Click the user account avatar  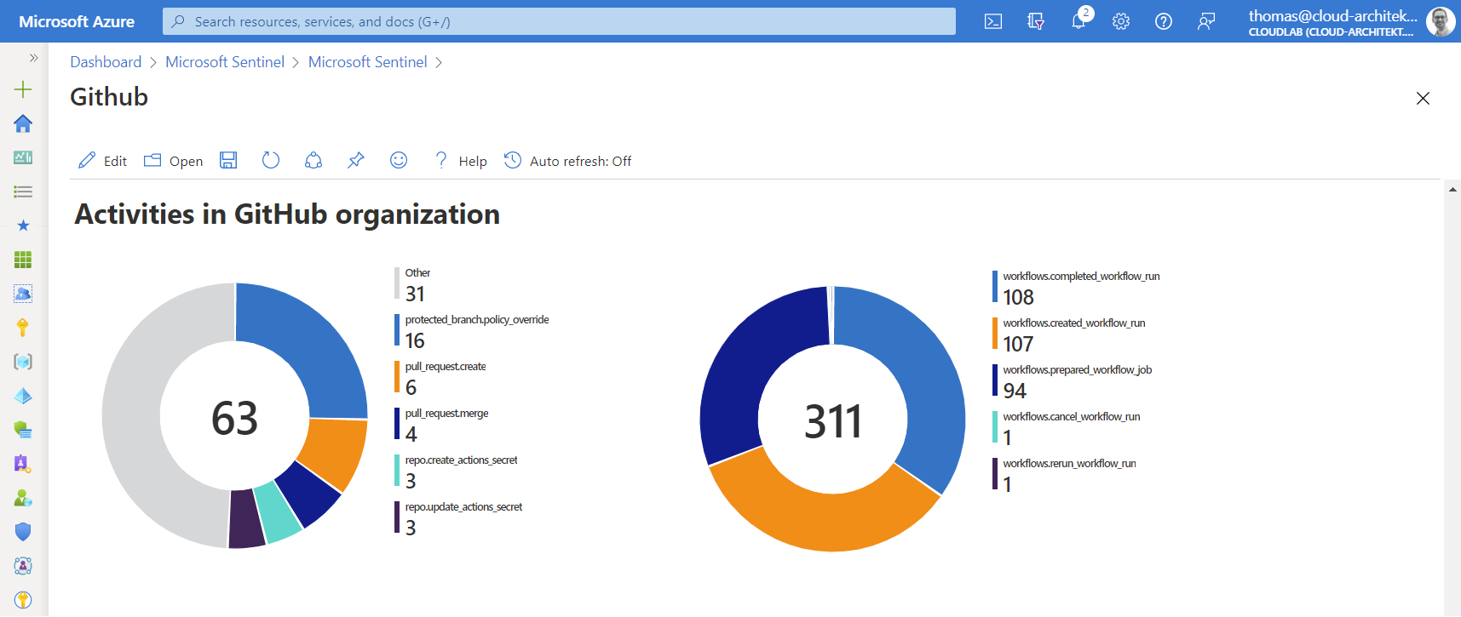coord(1441,21)
